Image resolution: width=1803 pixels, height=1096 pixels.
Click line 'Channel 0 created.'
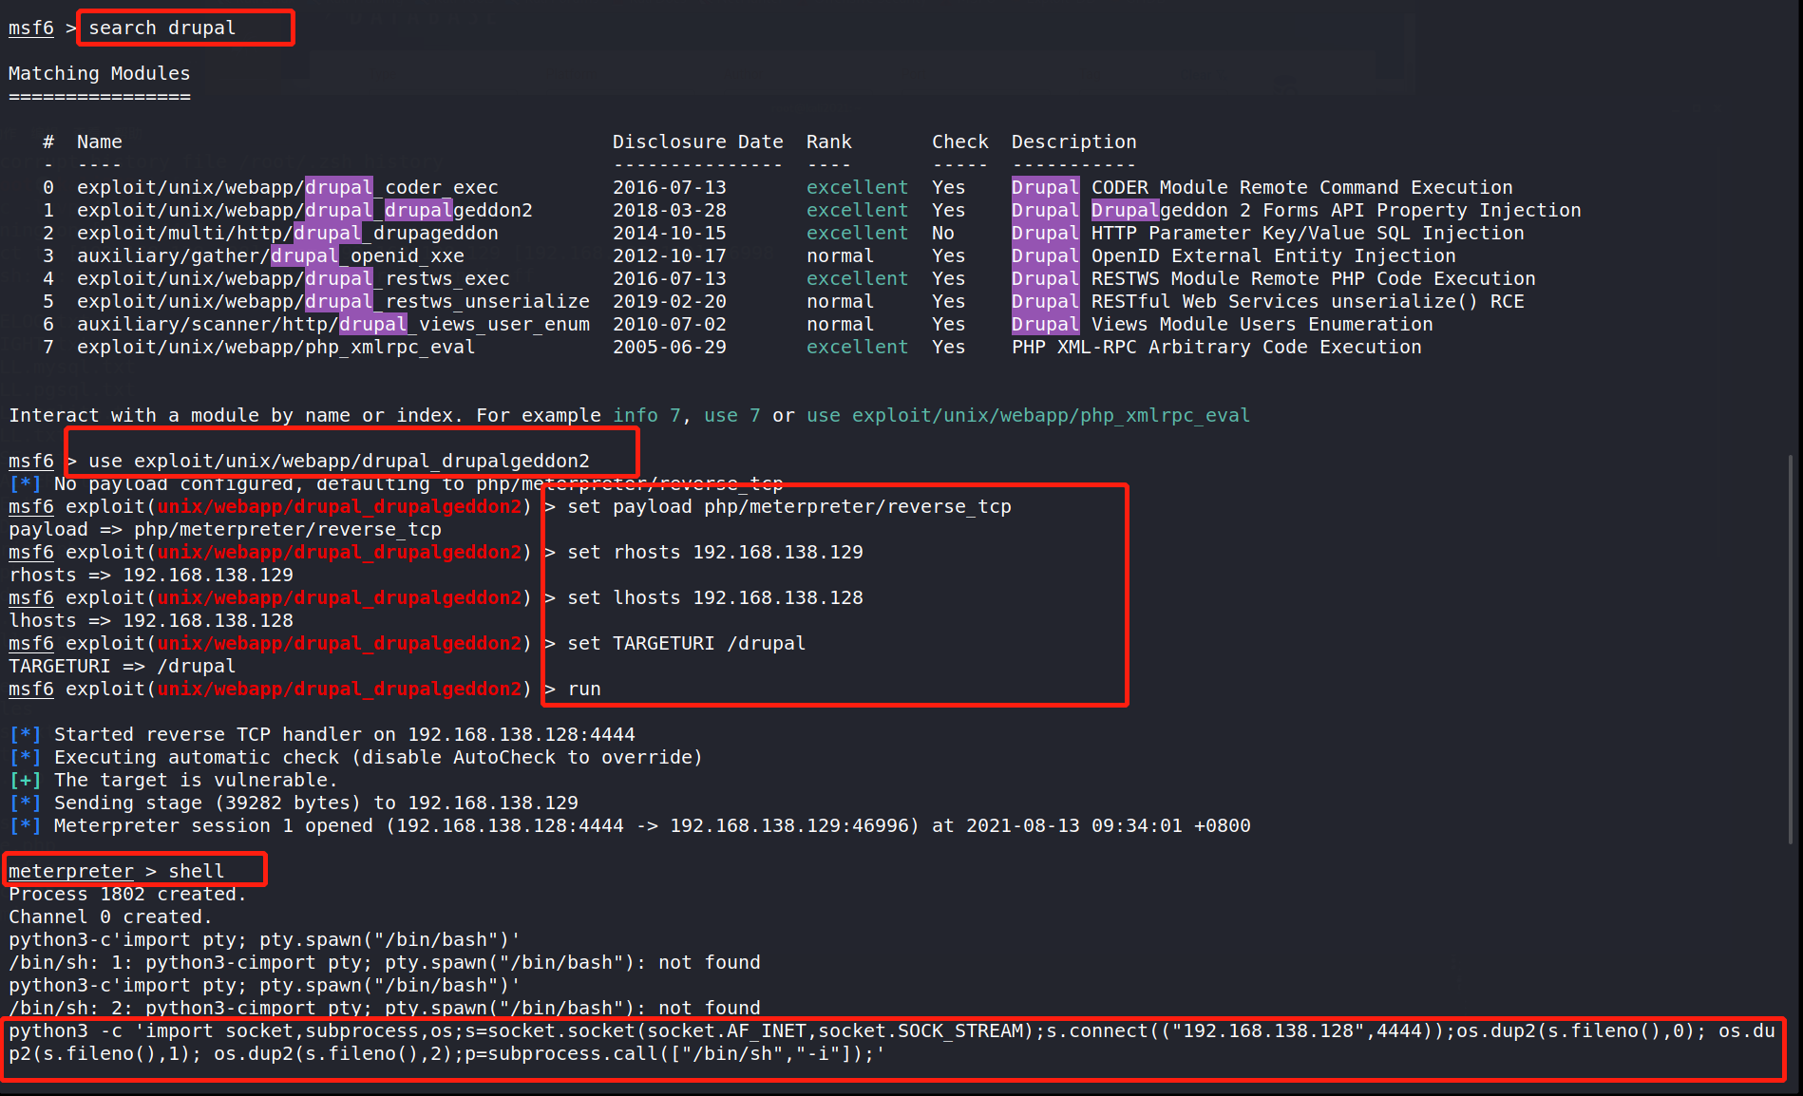pyautogui.click(x=110, y=916)
